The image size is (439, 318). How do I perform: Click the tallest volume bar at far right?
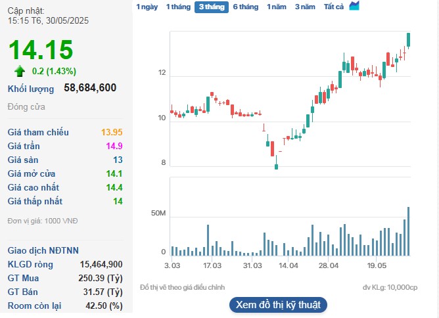(x=409, y=231)
